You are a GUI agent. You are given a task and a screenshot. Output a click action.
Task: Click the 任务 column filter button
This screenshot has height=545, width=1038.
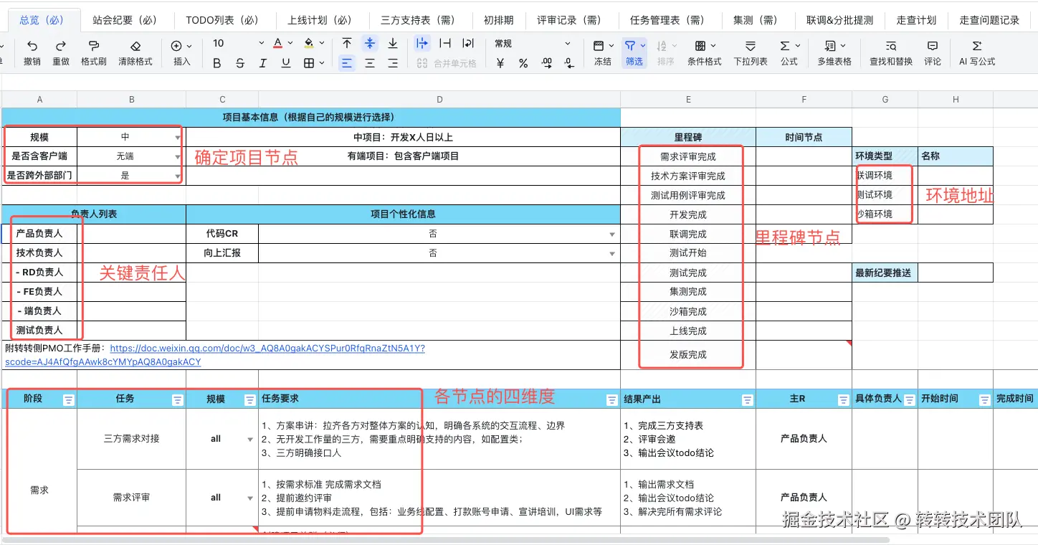(178, 399)
